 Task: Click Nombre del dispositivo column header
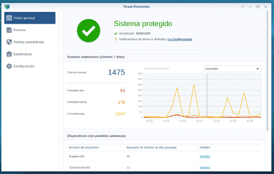click(84, 148)
